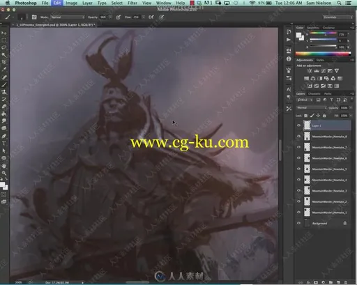Select the Lasso tool
Image resolution: width=357 pixels, height=285 pixels.
click(4, 47)
